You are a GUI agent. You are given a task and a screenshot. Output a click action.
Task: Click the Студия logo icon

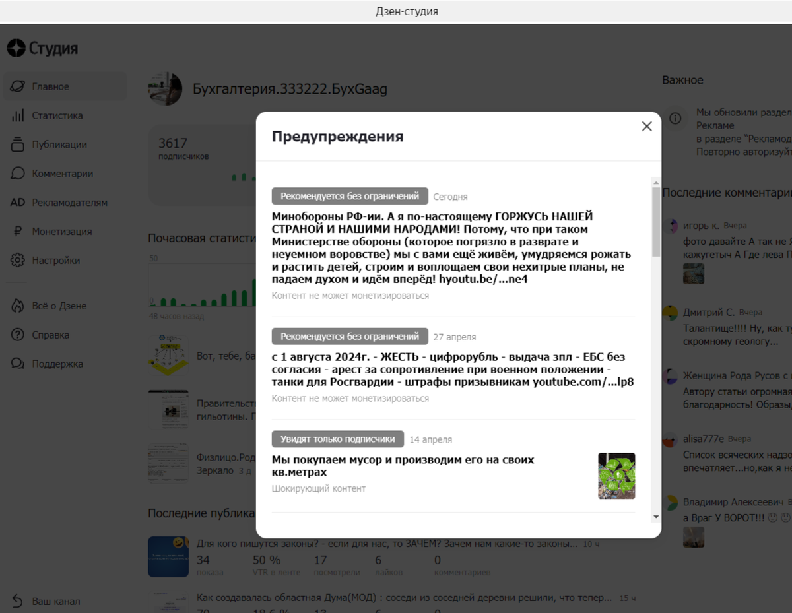[x=16, y=48]
